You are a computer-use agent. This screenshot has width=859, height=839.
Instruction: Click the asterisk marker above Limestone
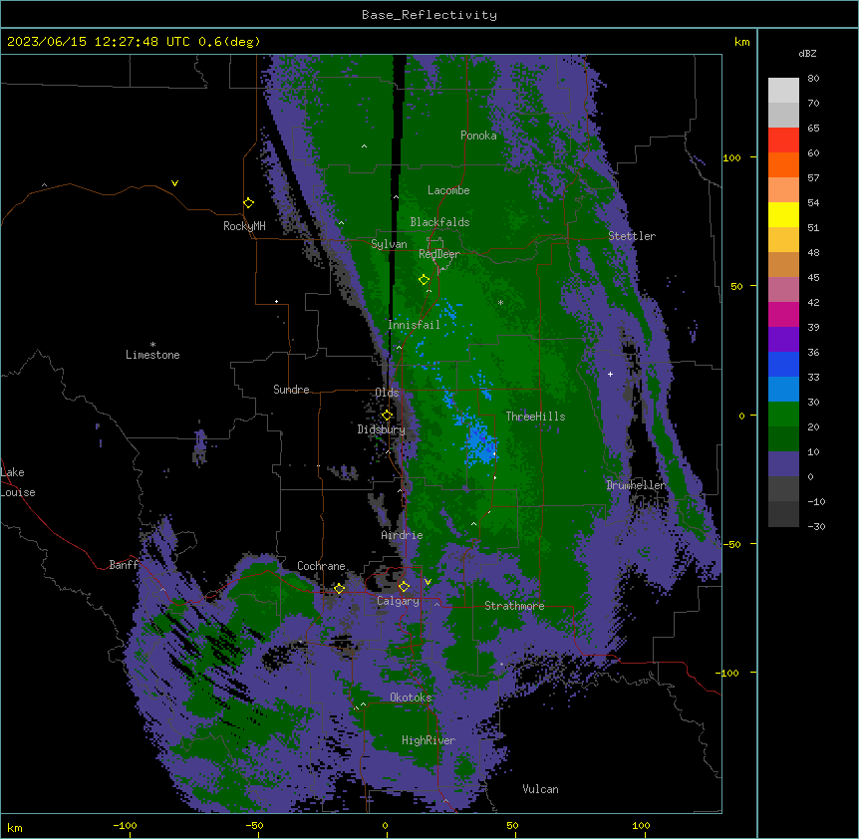click(152, 344)
